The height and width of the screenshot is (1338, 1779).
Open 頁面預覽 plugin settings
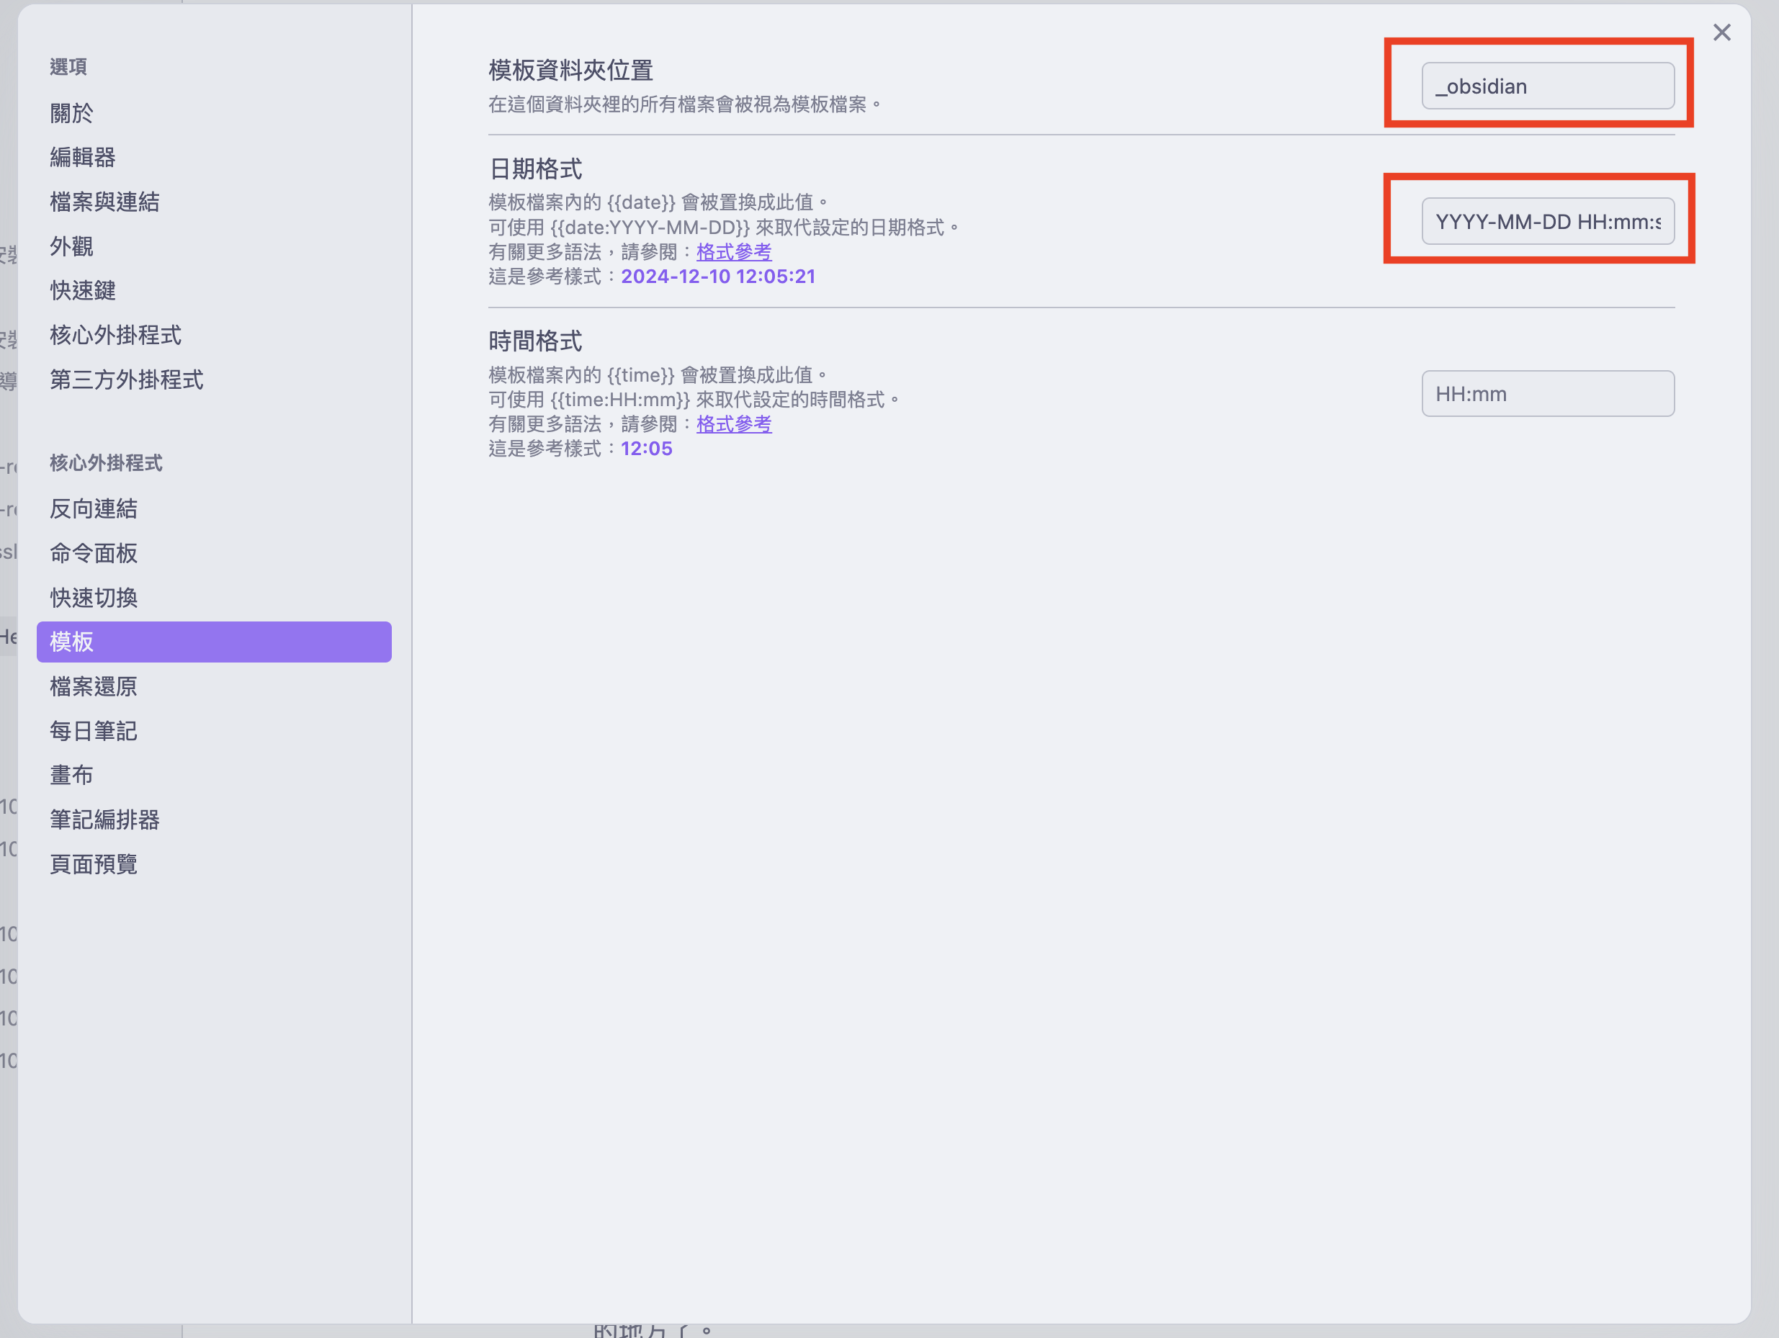click(x=94, y=864)
